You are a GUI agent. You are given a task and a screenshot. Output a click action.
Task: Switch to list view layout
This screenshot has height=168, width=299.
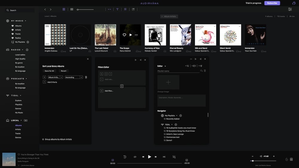point(72,9)
